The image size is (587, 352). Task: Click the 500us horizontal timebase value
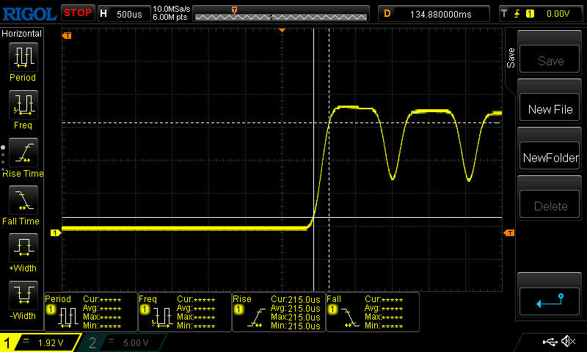pyautogui.click(x=129, y=14)
